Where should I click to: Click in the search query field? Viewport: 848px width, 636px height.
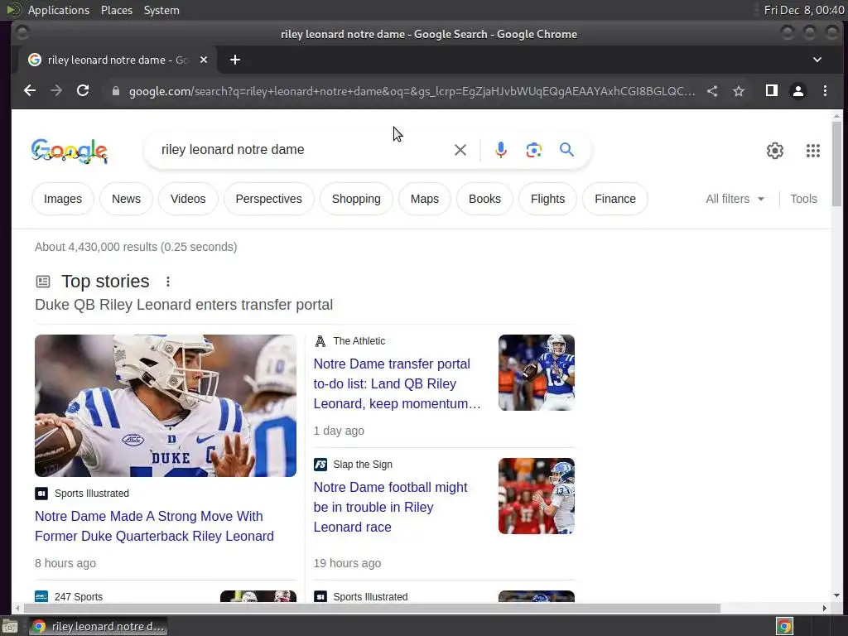303,150
